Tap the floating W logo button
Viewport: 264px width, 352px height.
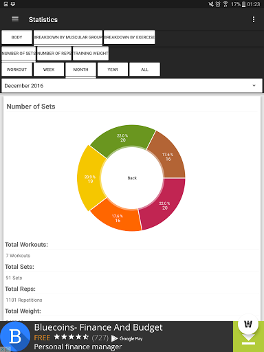click(x=248, y=324)
